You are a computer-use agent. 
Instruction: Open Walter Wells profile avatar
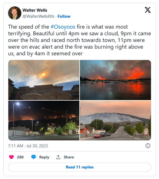(15, 13)
